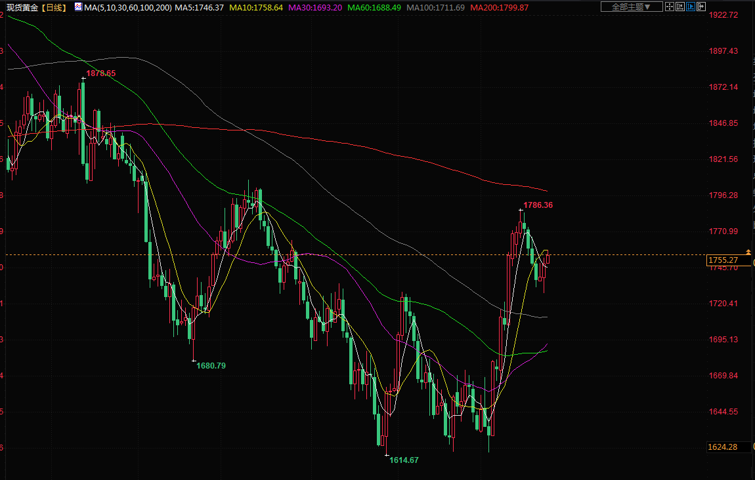
Task: Click the range measurement icon in toolbar
Action: [680, 7]
